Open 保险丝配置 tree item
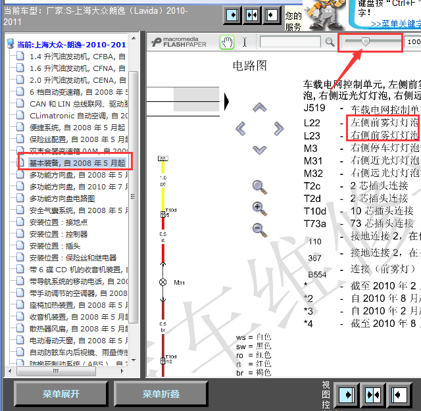 [x=78, y=139]
